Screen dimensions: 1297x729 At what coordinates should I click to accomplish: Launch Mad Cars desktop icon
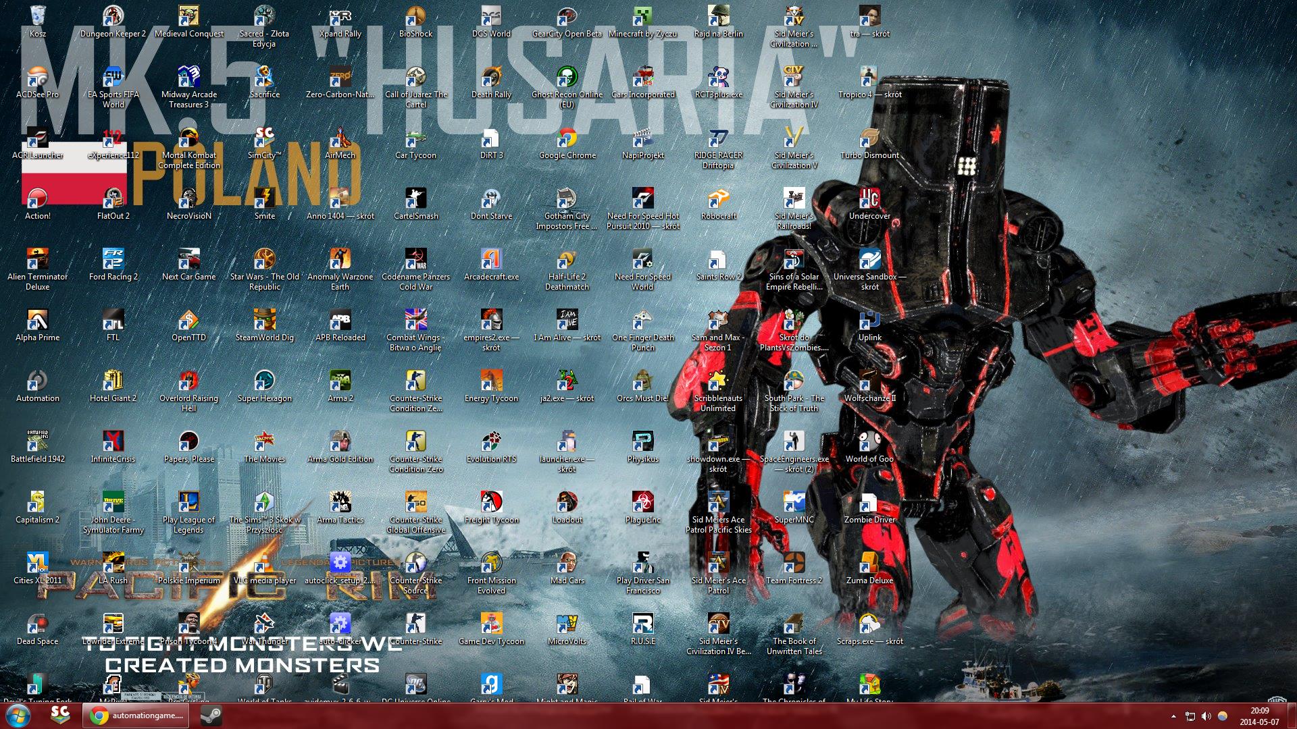coord(567,568)
